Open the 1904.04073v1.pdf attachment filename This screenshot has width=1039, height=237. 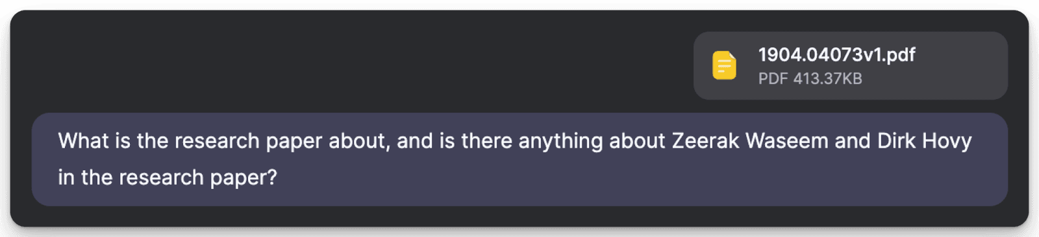836,54
